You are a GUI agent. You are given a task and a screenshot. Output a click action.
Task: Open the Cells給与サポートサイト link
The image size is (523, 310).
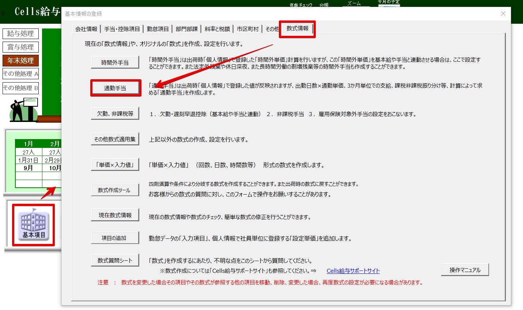(353, 271)
